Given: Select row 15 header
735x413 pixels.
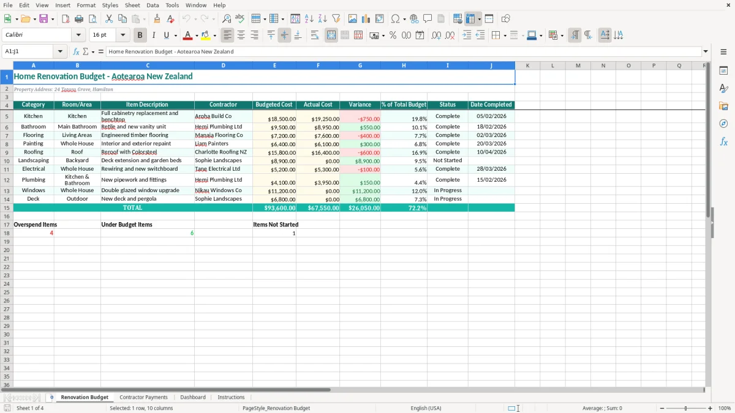Looking at the screenshot, I should pyautogui.click(x=6, y=208).
